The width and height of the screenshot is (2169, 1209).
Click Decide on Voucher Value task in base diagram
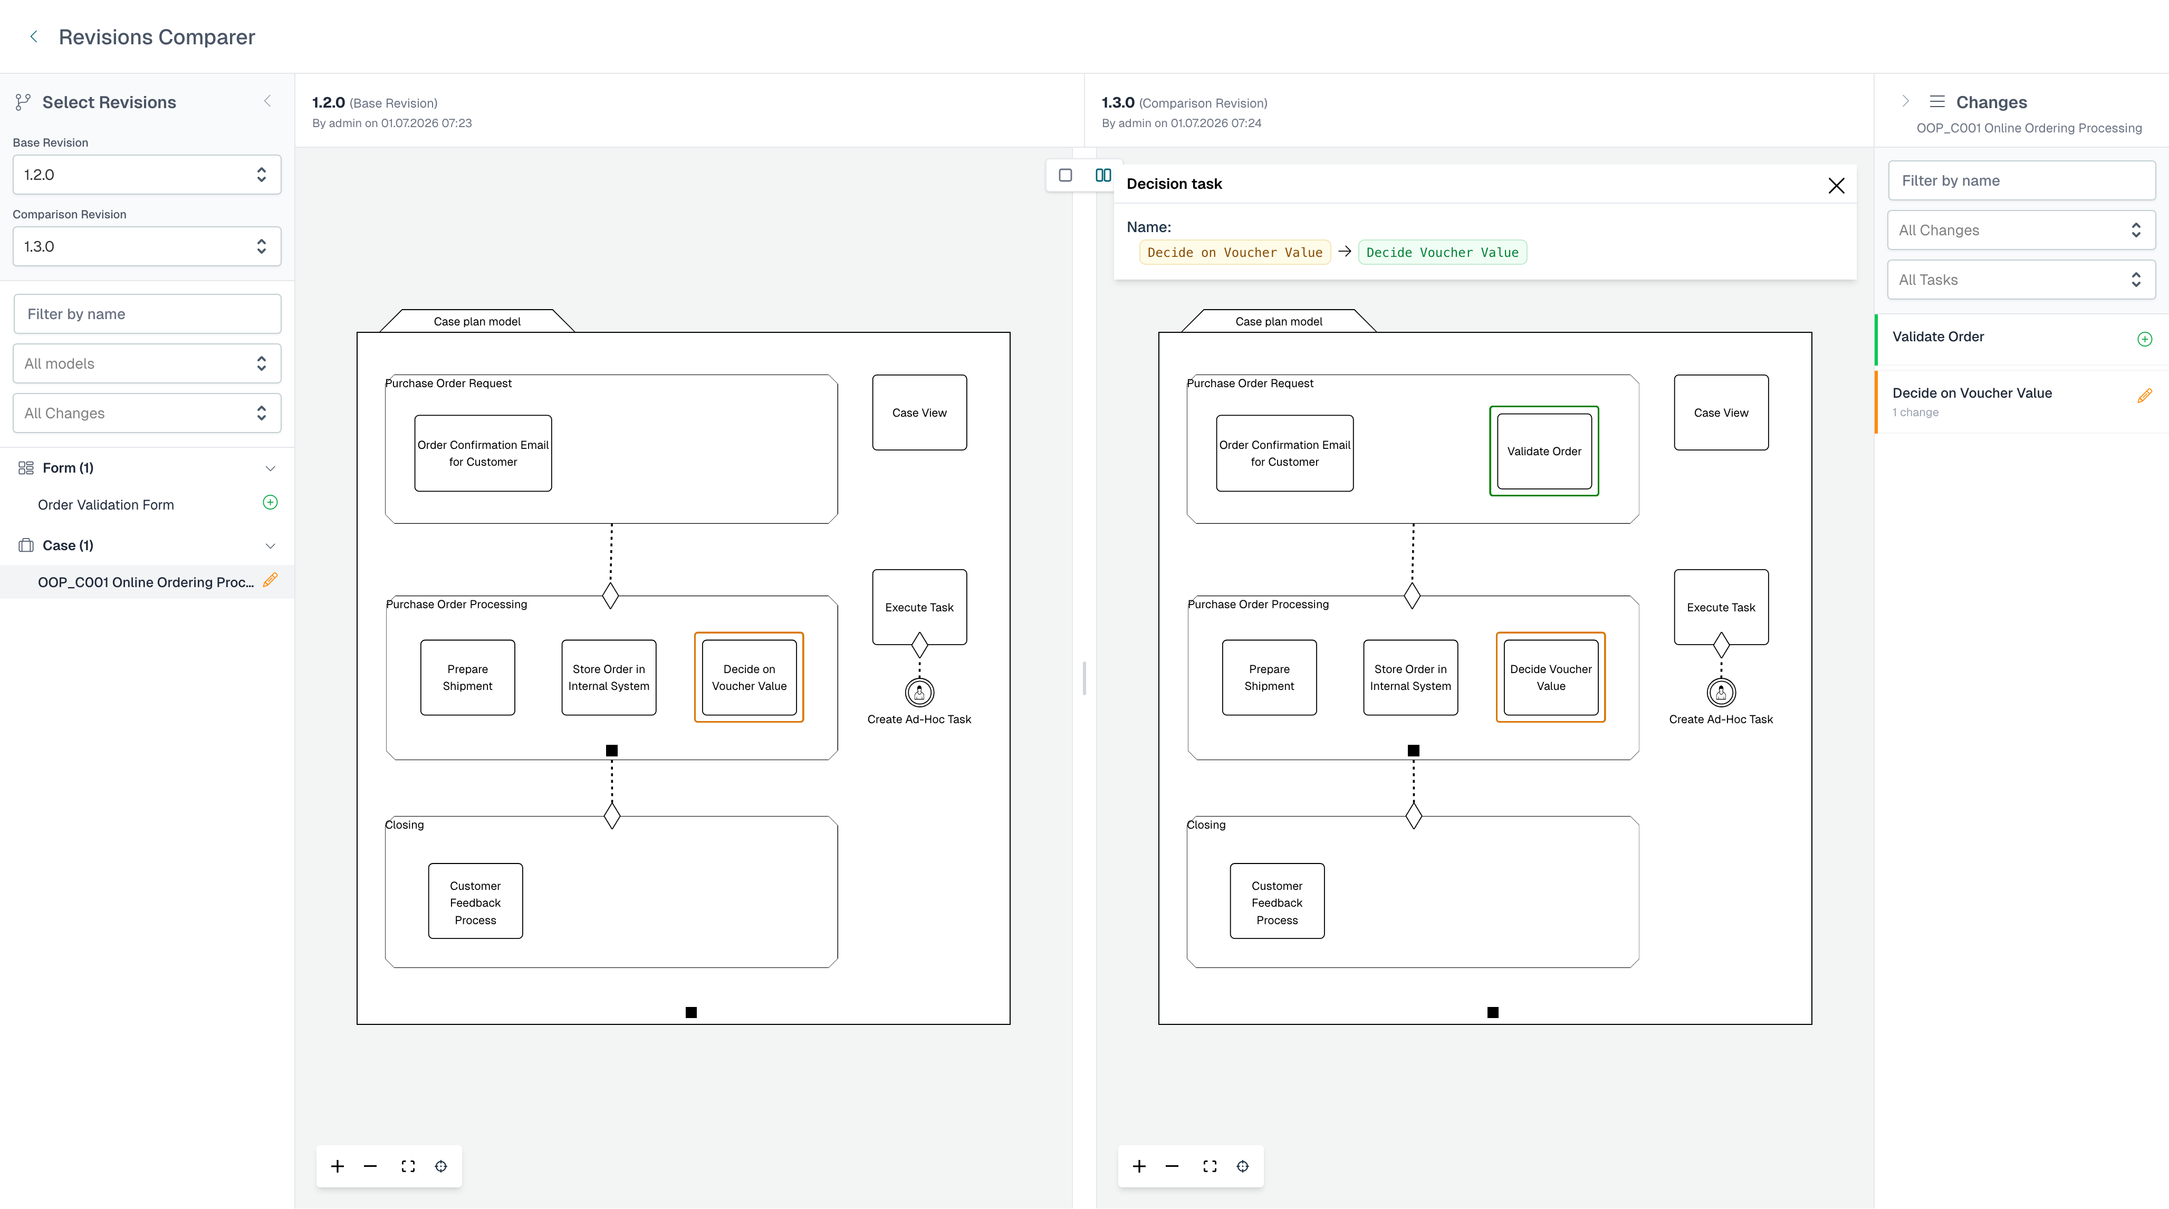[748, 677]
